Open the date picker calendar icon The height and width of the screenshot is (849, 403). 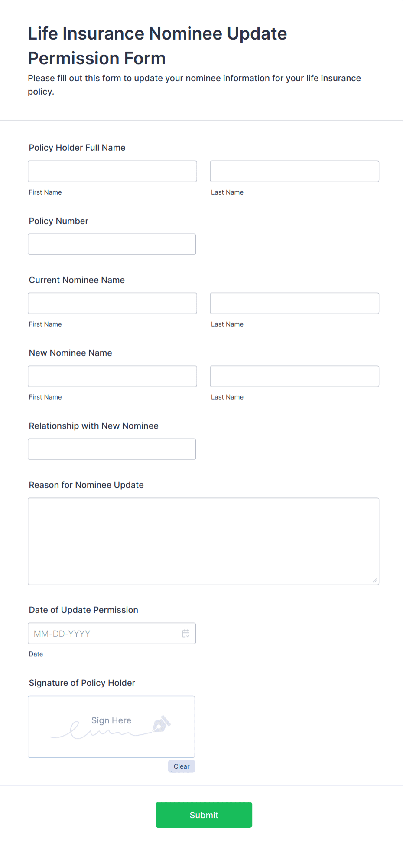[x=186, y=633]
